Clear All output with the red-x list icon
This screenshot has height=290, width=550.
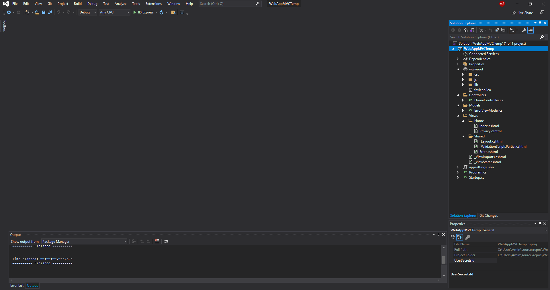(157, 241)
